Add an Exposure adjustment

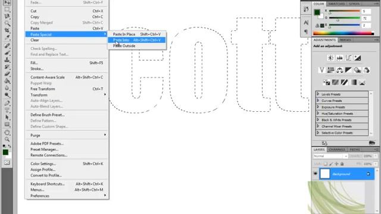point(357,58)
